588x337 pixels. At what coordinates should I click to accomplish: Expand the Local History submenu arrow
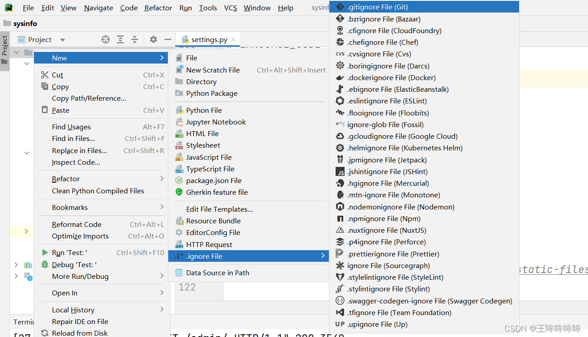coord(162,309)
